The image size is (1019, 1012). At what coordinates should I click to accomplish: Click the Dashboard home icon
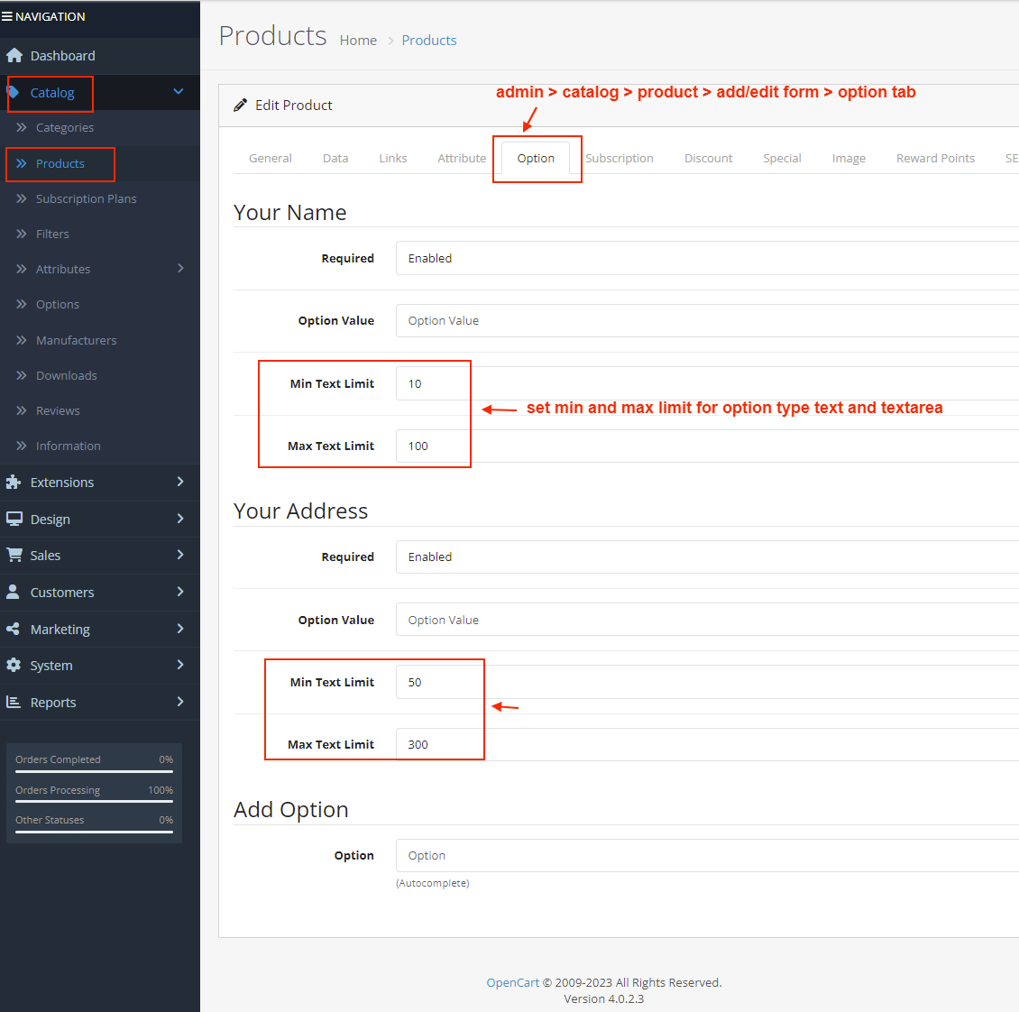14,56
